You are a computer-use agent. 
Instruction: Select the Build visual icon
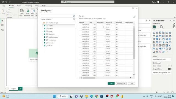[x=154, y=27]
